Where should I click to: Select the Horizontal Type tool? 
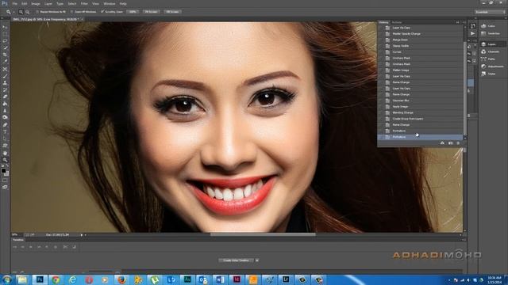point(5,132)
